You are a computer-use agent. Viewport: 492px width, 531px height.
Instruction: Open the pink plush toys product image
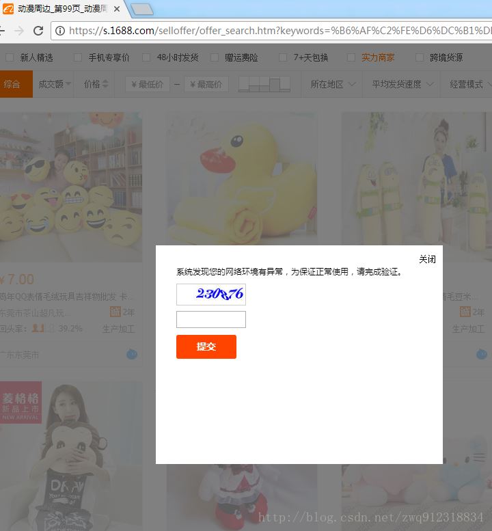(416, 498)
